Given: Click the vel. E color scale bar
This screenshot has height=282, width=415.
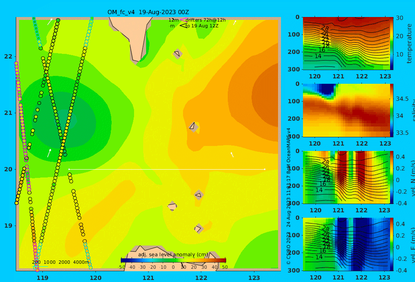Looking at the screenshot, I should coord(392,244).
